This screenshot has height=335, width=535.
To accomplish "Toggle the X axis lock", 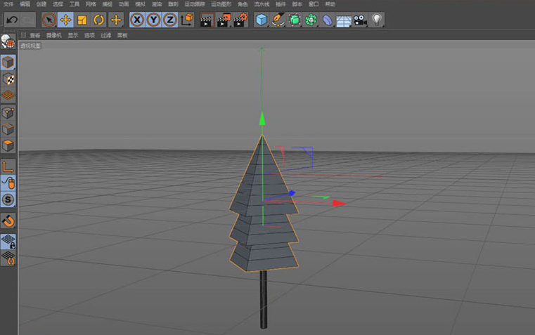I will [137, 20].
